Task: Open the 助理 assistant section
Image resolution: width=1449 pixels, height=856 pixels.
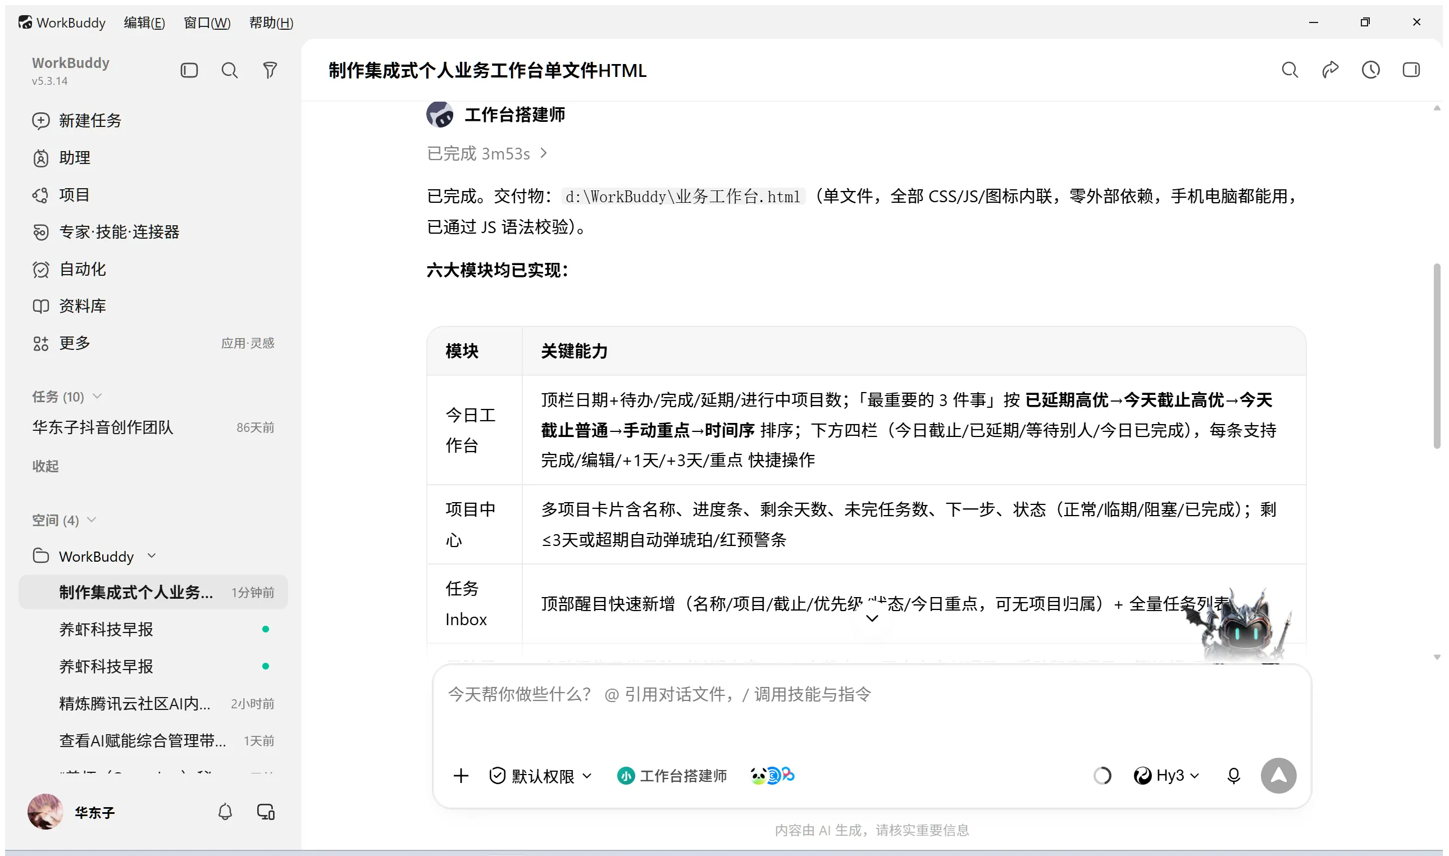Action: click(153, 157)
